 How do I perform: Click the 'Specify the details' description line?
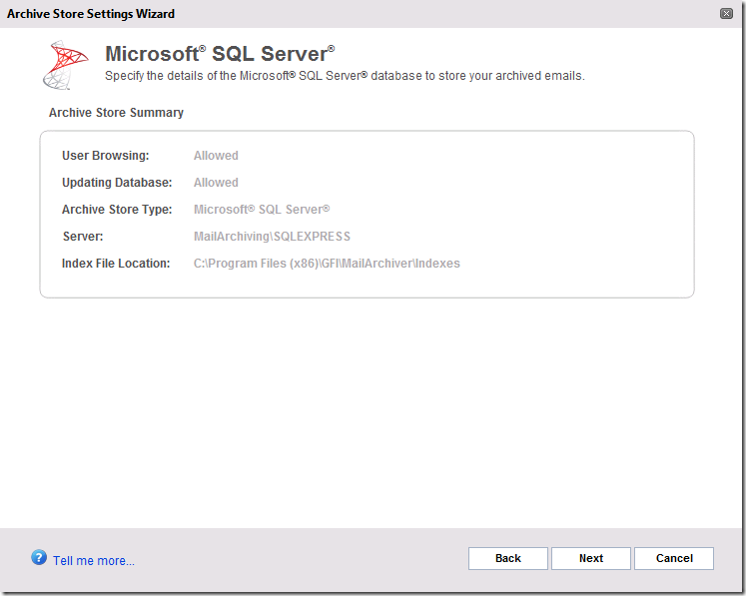(345, 76)
